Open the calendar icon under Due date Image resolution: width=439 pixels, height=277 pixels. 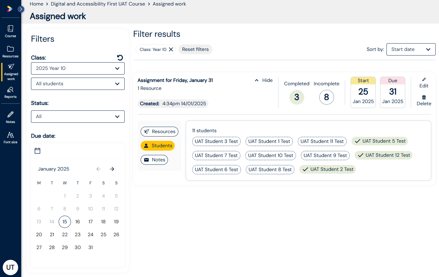click(37, 151)
